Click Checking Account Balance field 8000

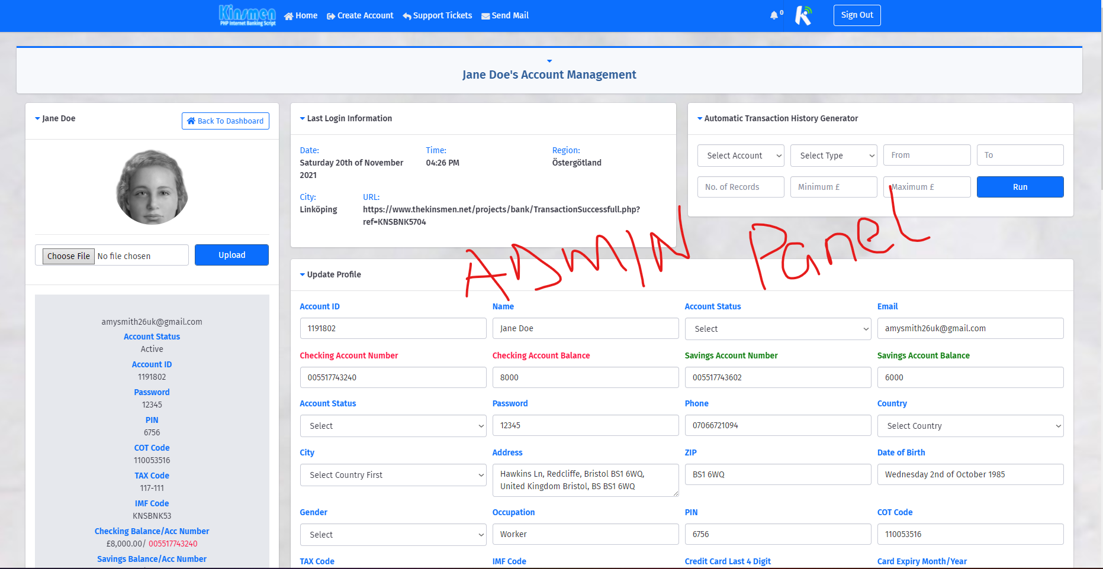586,377
